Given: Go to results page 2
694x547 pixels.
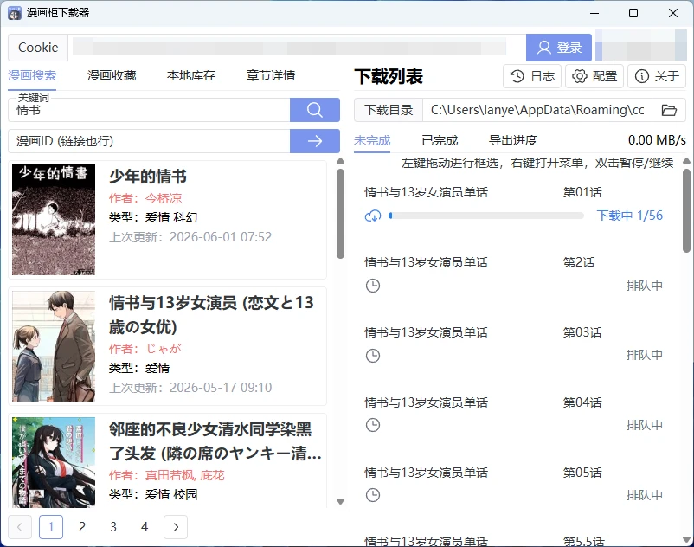Looking at the screenshot, I should click(x=82, y=527).
